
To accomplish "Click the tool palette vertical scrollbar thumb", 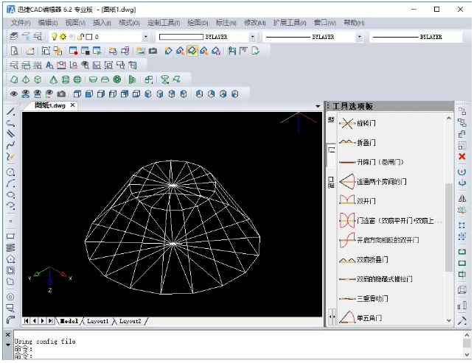I will click(449, 227).
